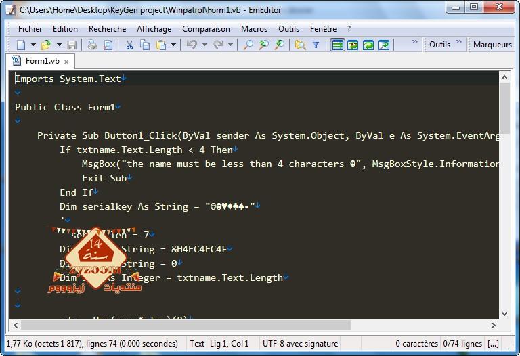Open the Outils menu in menu bar
The width and height of the screenshot is (520, 356).
pos(288,29)
